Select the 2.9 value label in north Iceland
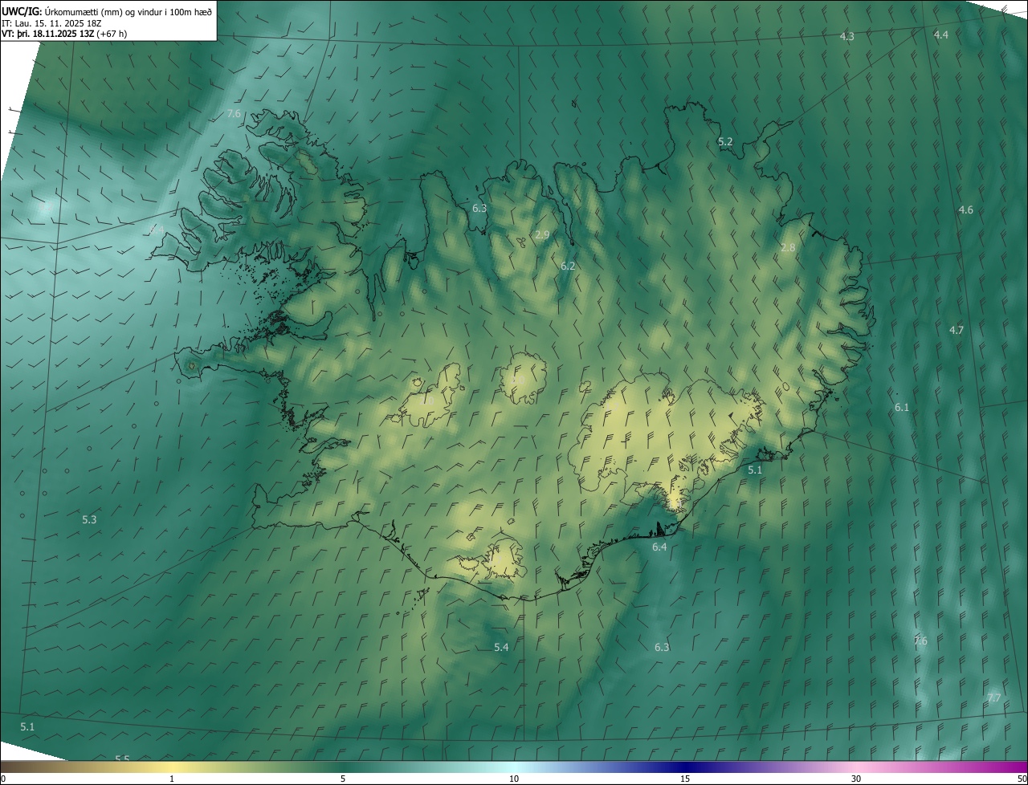1028x785 pixels. [x=542, y=235]
